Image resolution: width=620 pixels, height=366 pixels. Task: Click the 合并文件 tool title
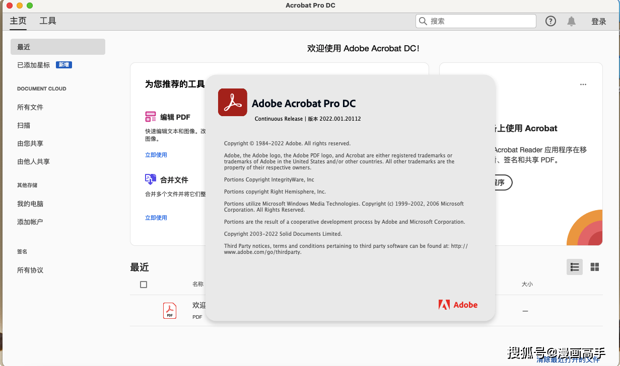[x=174, y=179]
